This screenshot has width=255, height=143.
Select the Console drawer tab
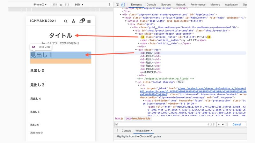click(126, 131)
